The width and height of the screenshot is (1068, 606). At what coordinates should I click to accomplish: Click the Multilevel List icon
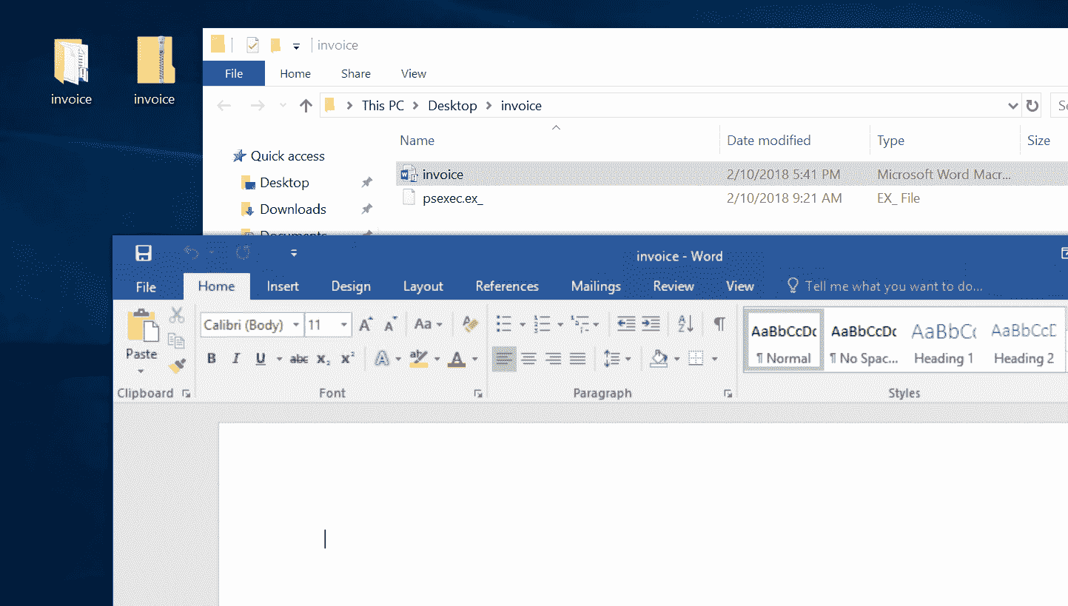[x=580, y=324]
